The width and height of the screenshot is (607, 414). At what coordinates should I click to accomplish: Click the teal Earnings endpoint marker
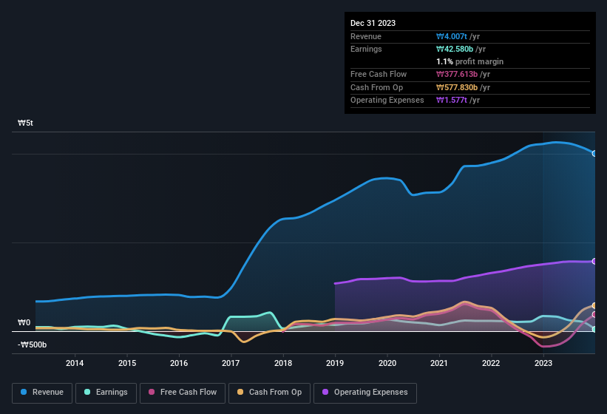[x=594, y=329]
